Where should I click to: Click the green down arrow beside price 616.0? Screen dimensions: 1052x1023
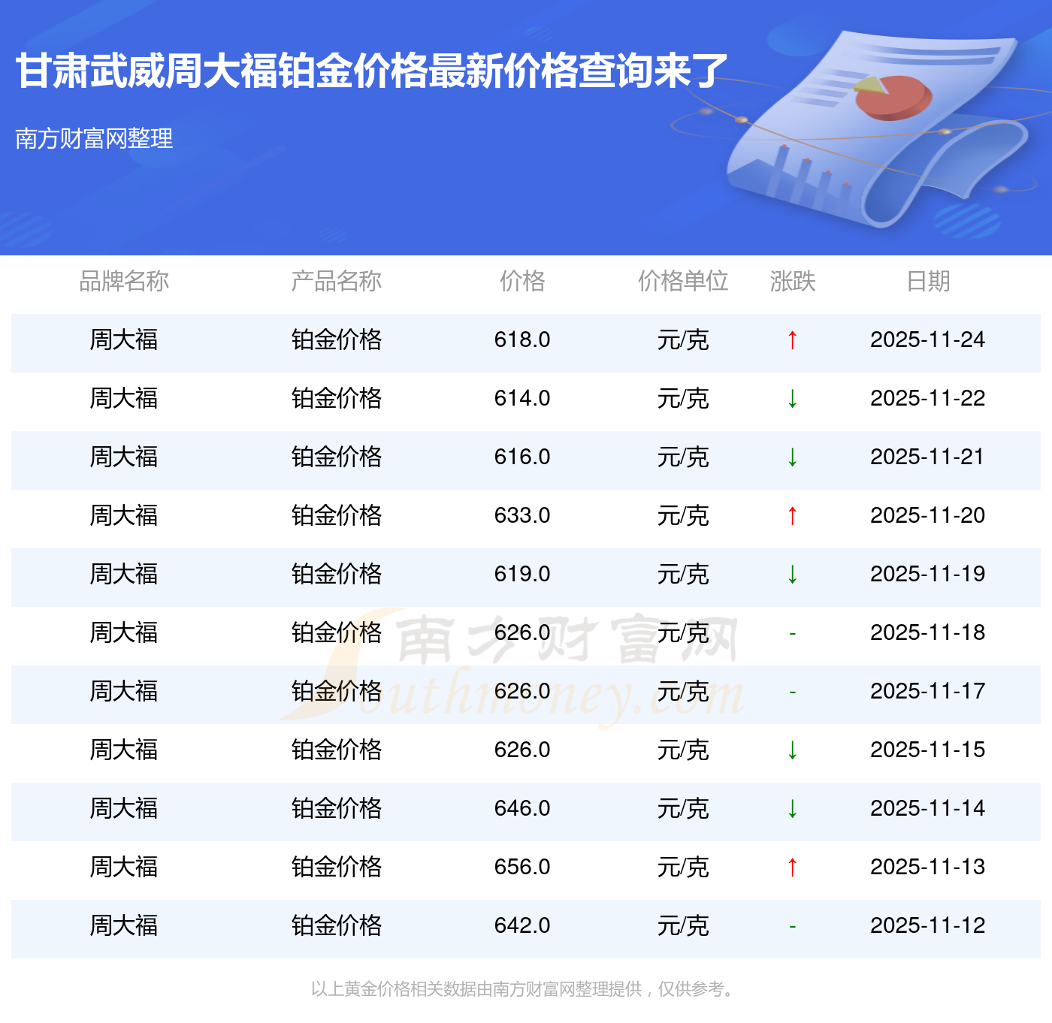coord(792,457)
